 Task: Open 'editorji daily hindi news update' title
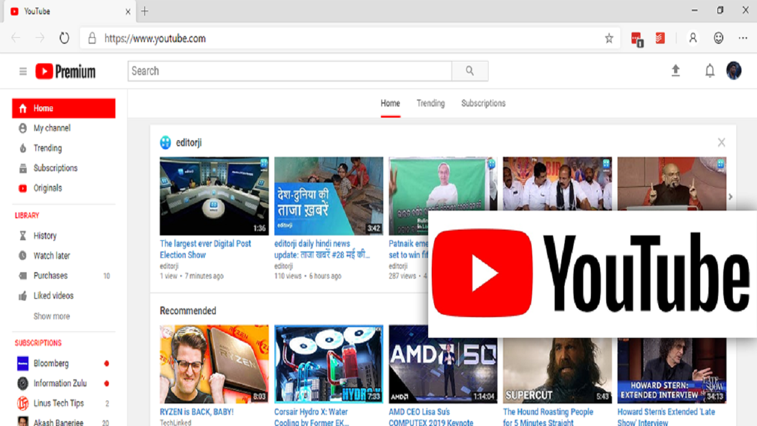[323, 249]
